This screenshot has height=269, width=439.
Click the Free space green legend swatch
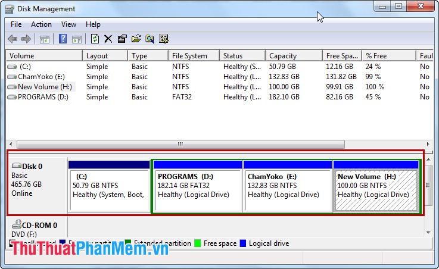[197, 243]
